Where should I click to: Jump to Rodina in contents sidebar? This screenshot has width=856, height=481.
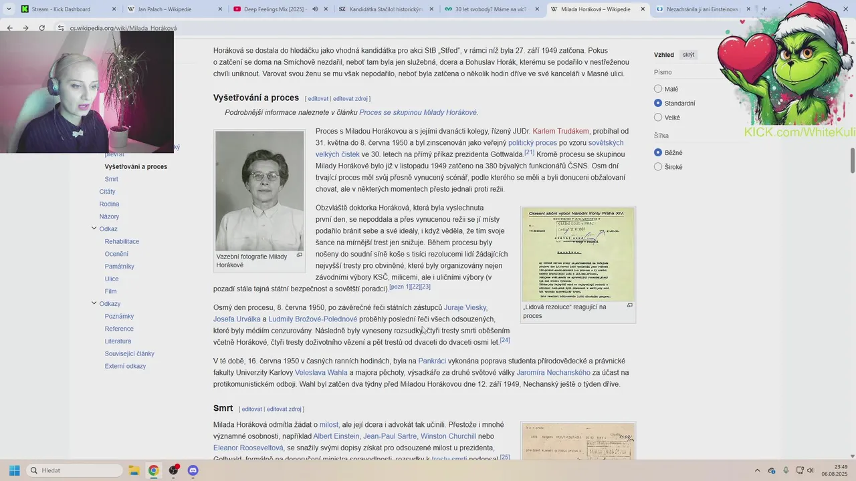109,204
